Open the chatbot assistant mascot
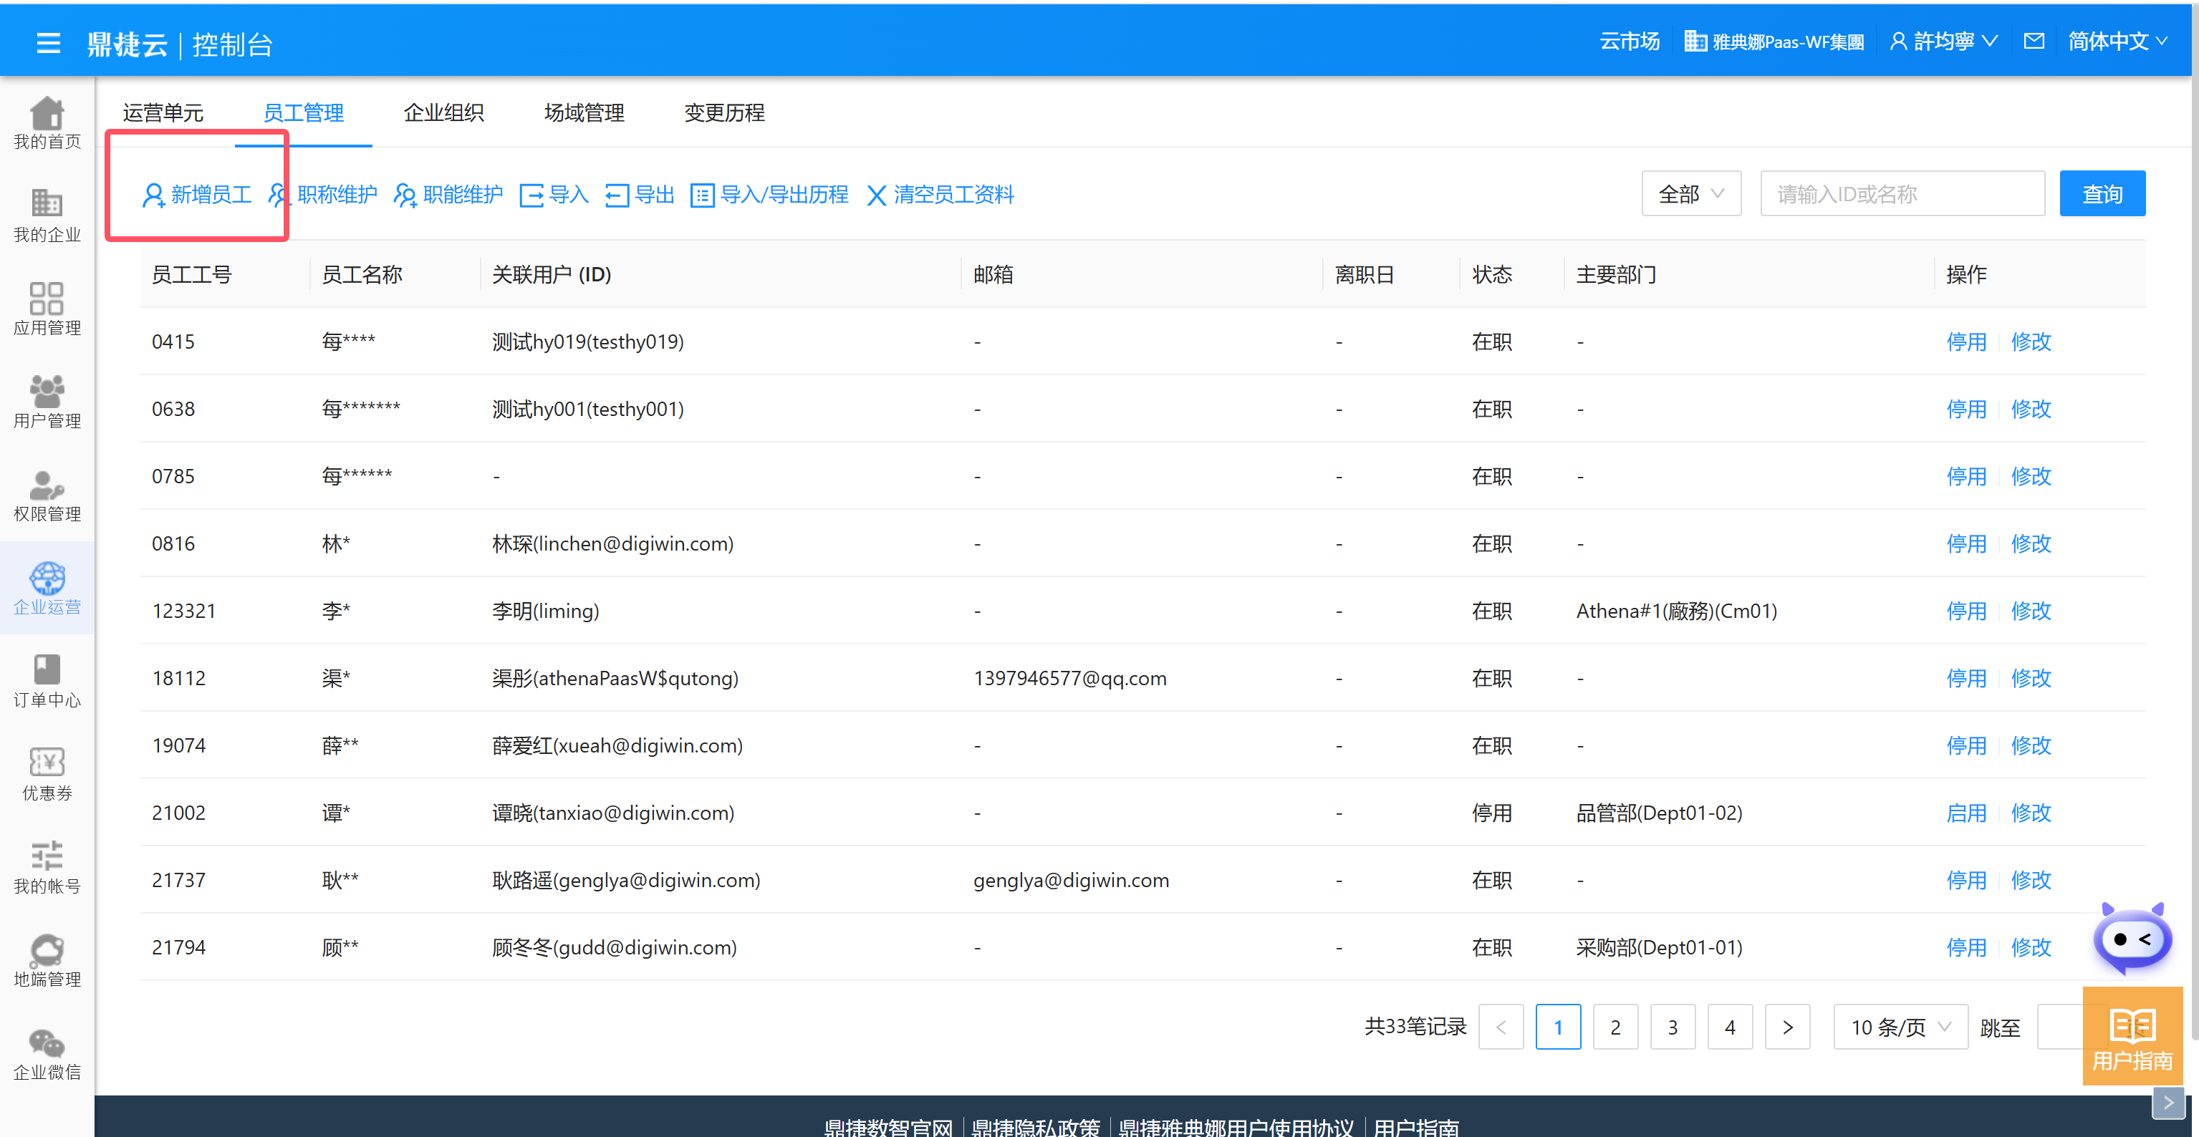 point(2132,939)
